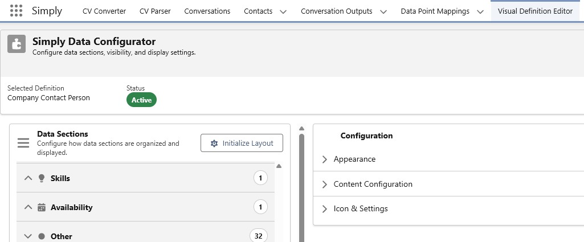Viewport: 584px width, 242px height.
Task: Open the App Launcher dots grid
Action: point(17,11)
